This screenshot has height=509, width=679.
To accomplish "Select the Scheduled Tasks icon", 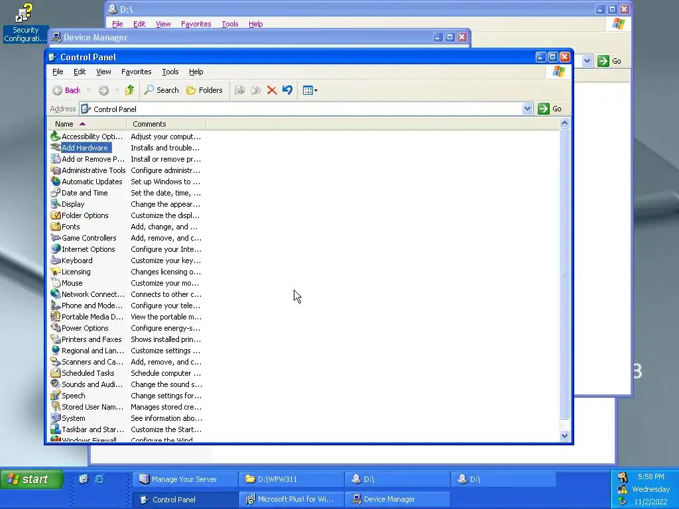I will click(56, 372).
